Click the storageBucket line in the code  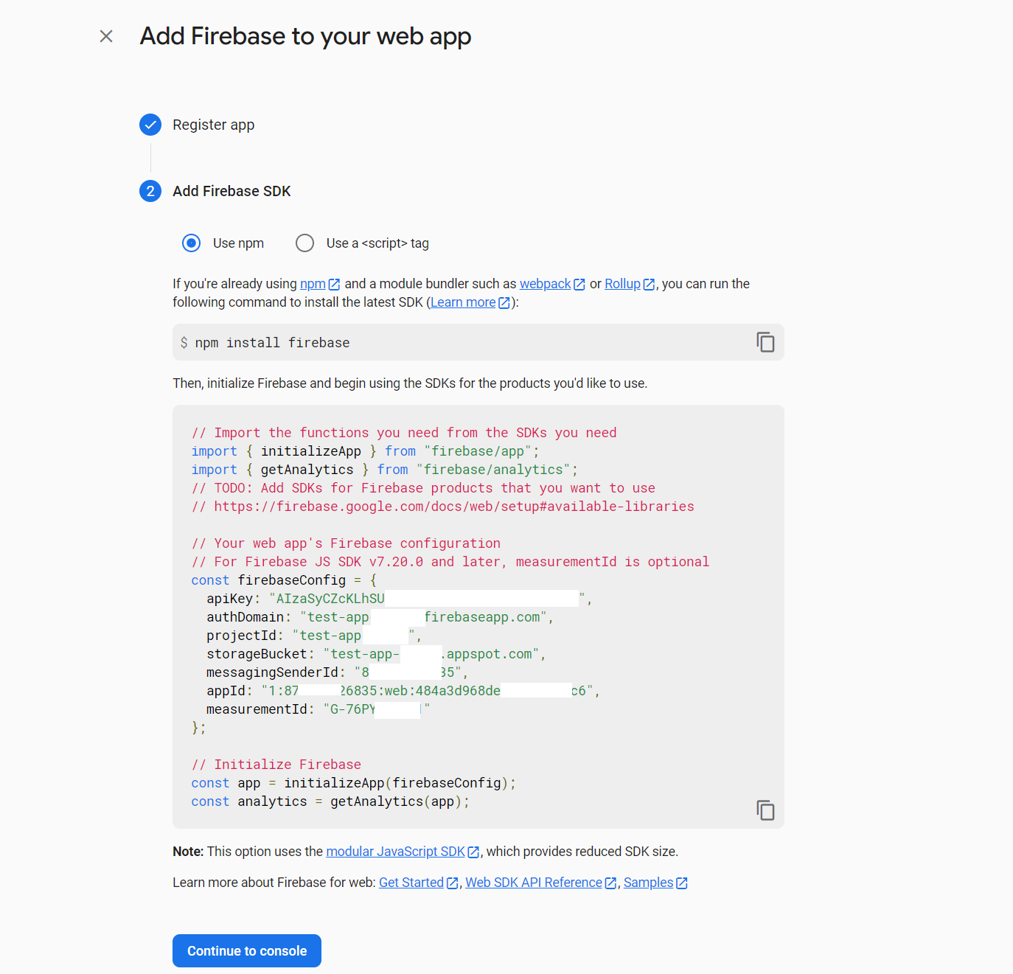pos(376,654)
